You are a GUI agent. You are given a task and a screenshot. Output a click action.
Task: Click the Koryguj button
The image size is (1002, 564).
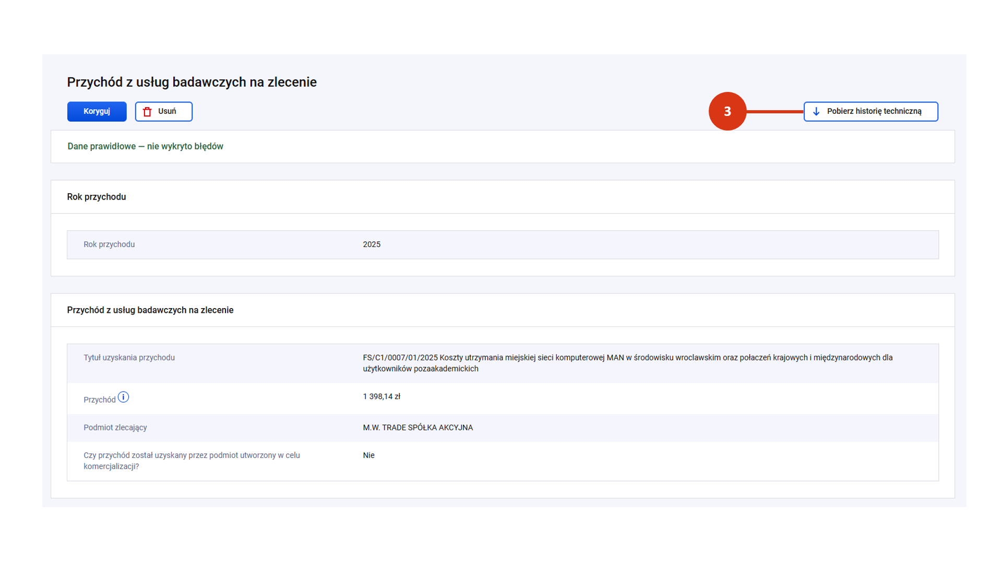tap(97, 111)
